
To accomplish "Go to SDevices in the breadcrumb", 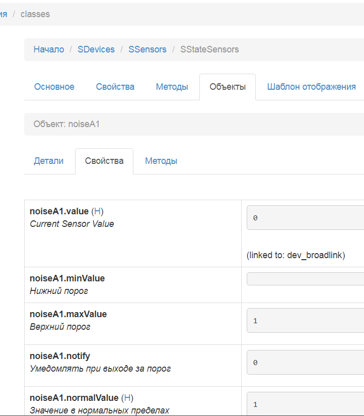I will [96, 49].
